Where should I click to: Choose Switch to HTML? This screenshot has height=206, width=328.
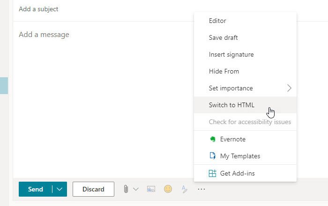click(245, 105)
